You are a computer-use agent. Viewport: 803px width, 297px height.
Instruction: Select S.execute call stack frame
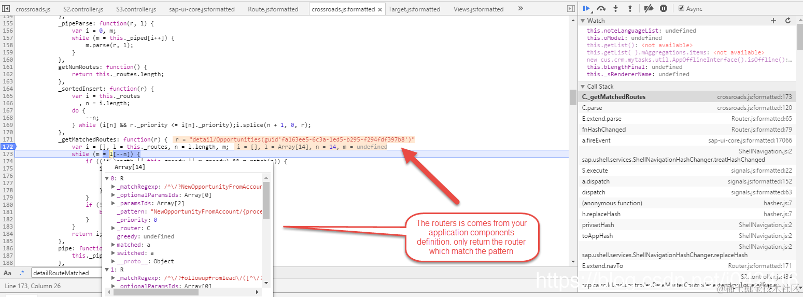pos(688,171)
